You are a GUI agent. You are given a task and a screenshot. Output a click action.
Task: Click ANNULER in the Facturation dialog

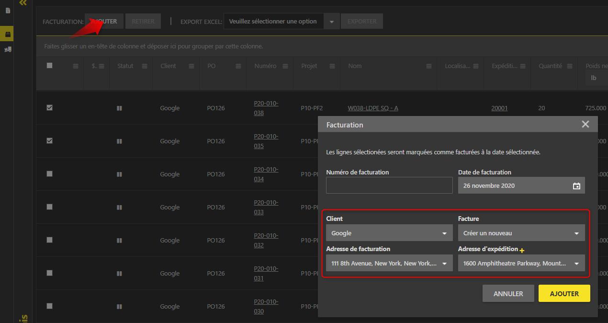pyautogui.click(x=508, y=294)
